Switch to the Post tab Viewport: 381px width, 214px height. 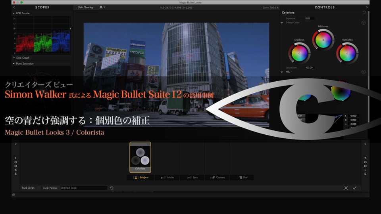(x=242, y=178)
